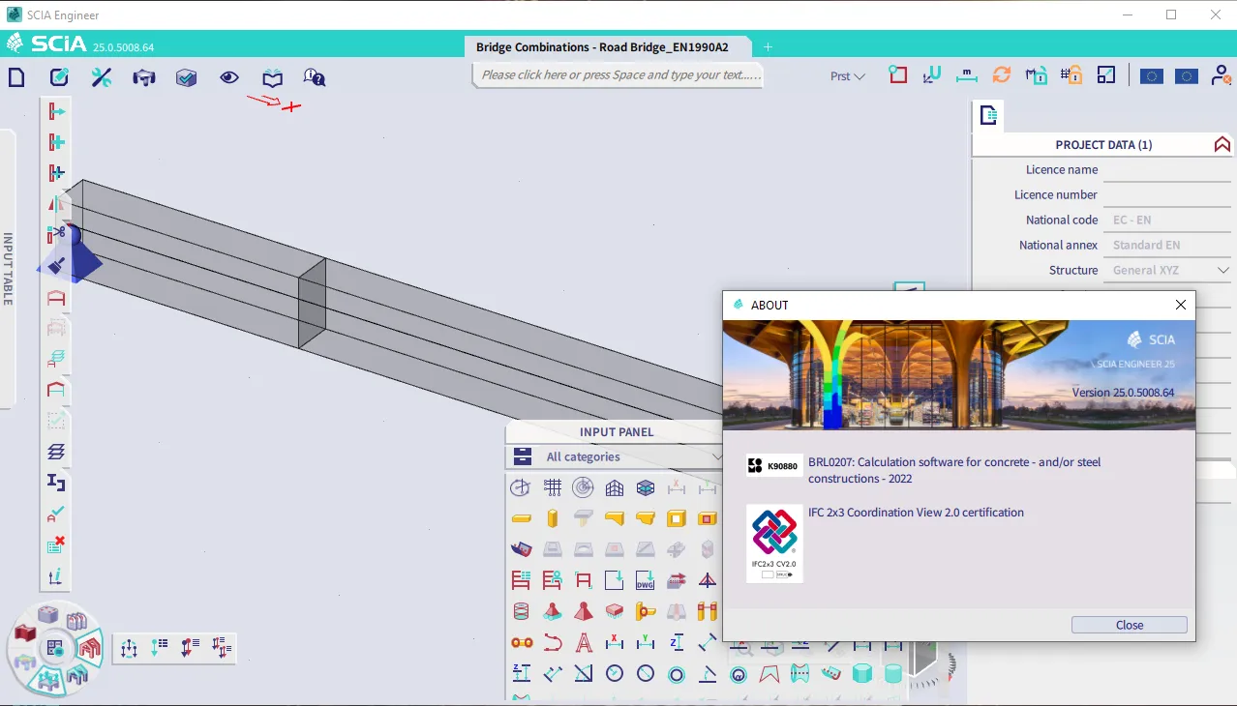Add a new project tab with plus

768,46
